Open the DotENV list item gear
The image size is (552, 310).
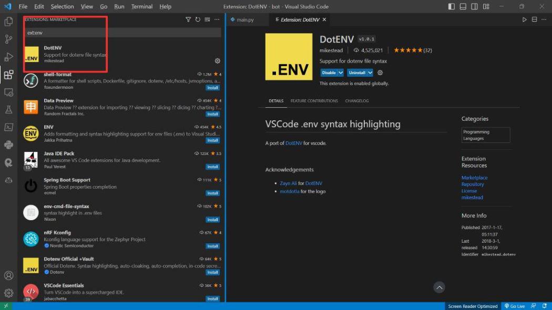(x=218, y=61)
